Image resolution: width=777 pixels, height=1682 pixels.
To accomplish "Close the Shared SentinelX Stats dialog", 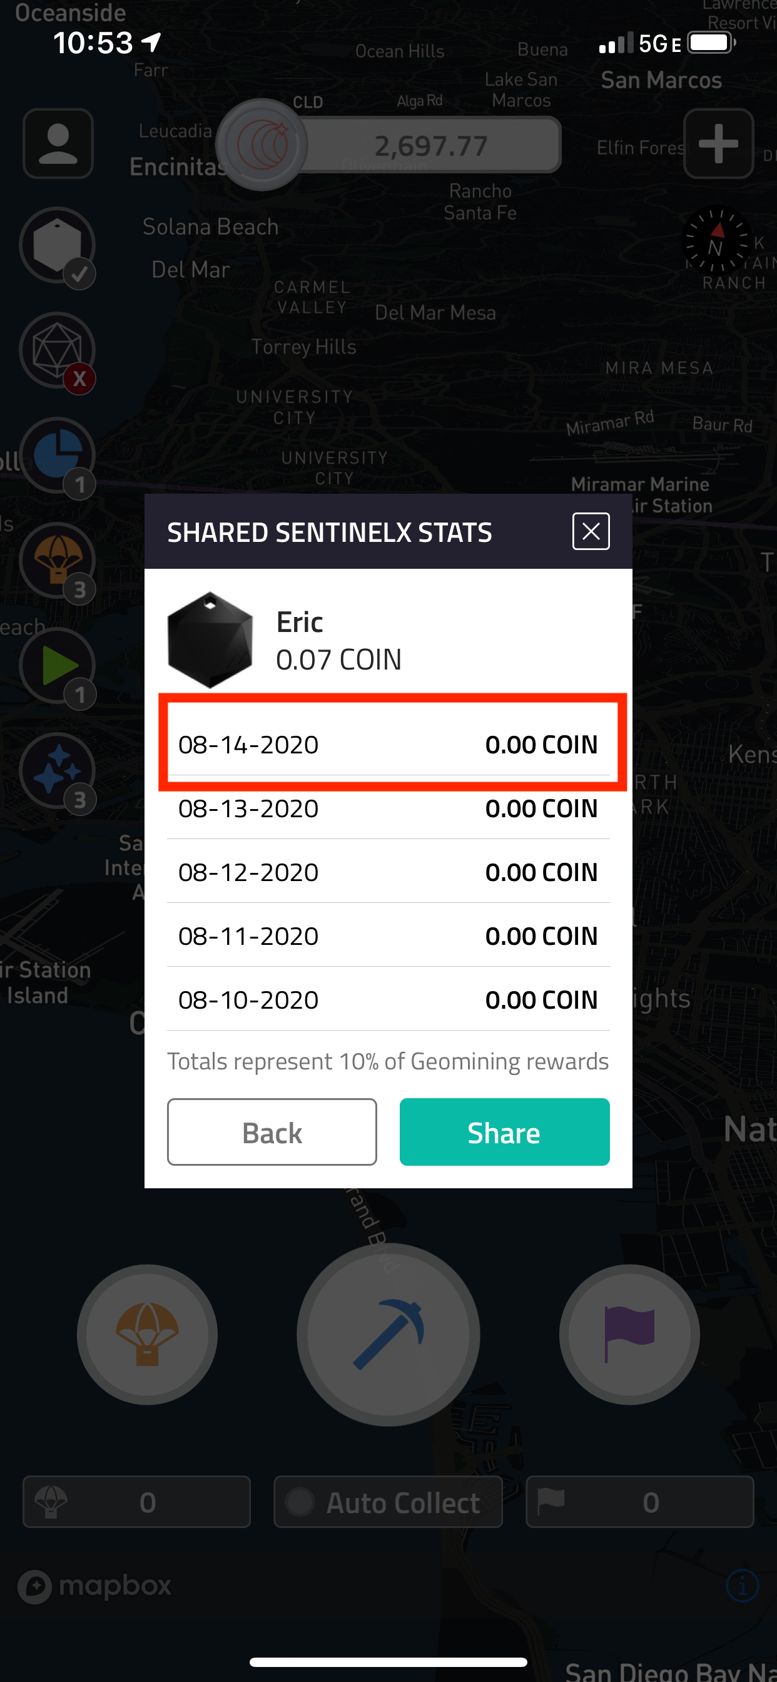I will [x=591, y=531].
